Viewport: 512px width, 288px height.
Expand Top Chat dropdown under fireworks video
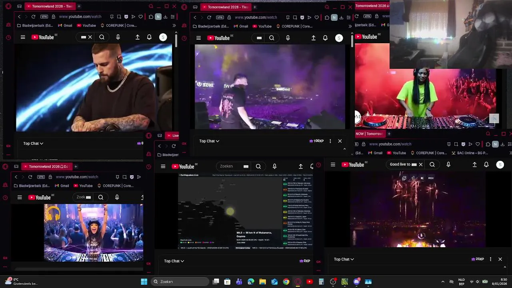344,259
